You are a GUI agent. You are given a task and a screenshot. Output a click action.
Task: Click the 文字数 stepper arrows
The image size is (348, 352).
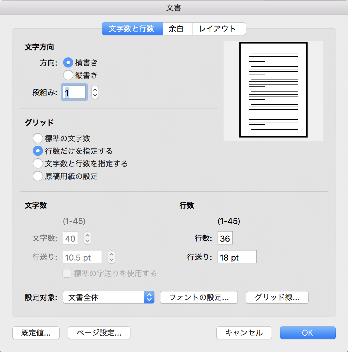point(87,238)
